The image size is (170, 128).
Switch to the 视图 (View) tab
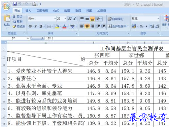tap(89, 11)
